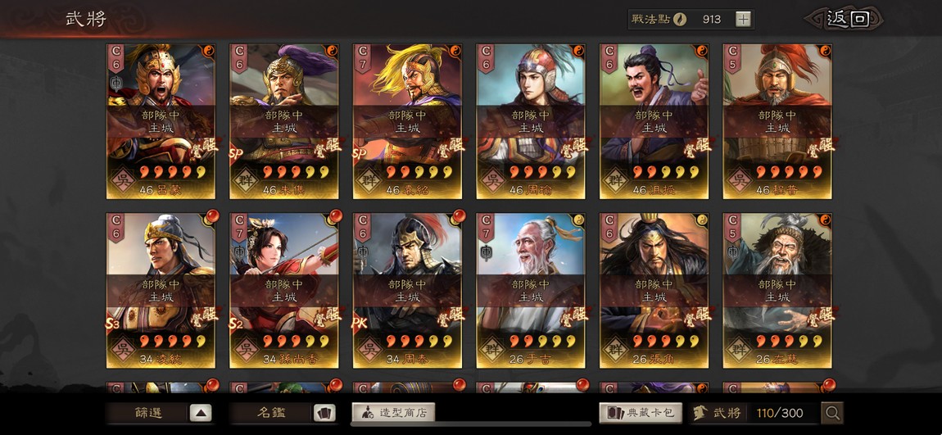Open the 造型商店 skin shop
Image resolution: width=942 pixels, height=435 pixels.
coord(393,413)
